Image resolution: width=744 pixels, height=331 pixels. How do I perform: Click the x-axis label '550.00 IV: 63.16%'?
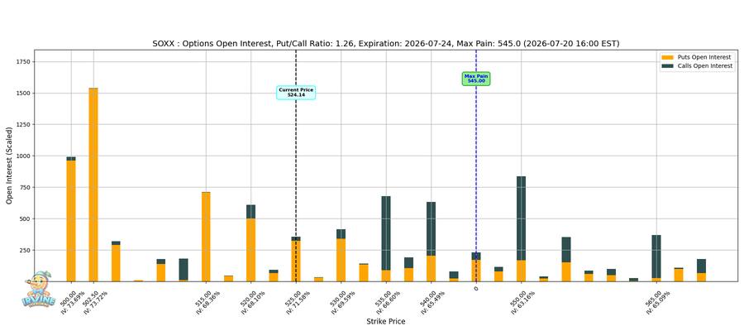pyautogui.click(x=522, y=302)
